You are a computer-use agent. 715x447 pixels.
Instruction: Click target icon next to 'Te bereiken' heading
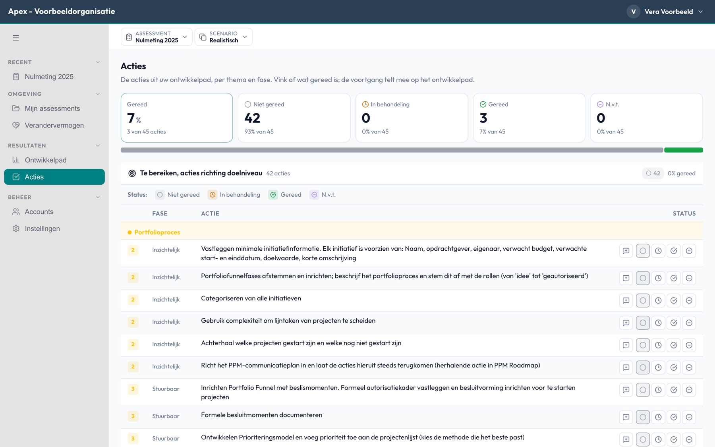pos(132,173)
